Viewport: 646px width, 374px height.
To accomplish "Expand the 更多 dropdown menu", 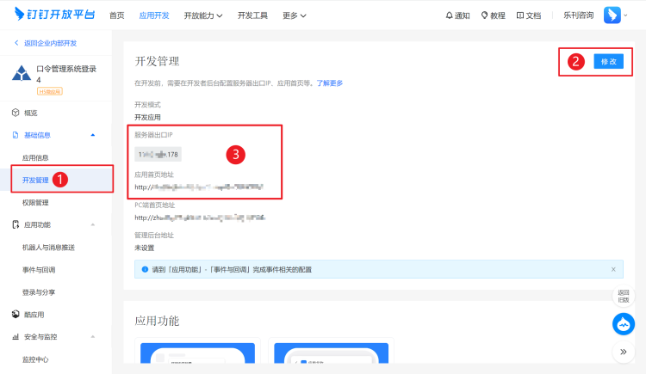I will click(294, 15).
